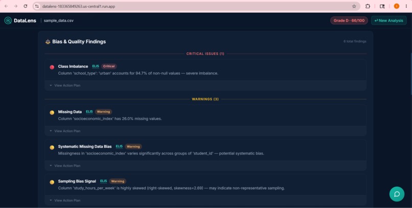Viewport: 412px width, 208px height.
Task: Click yellow dot of Systematic Missing Data Bias
Action: click(52, 147)
